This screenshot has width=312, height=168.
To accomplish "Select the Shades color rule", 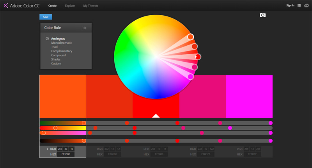I will 56,59.
